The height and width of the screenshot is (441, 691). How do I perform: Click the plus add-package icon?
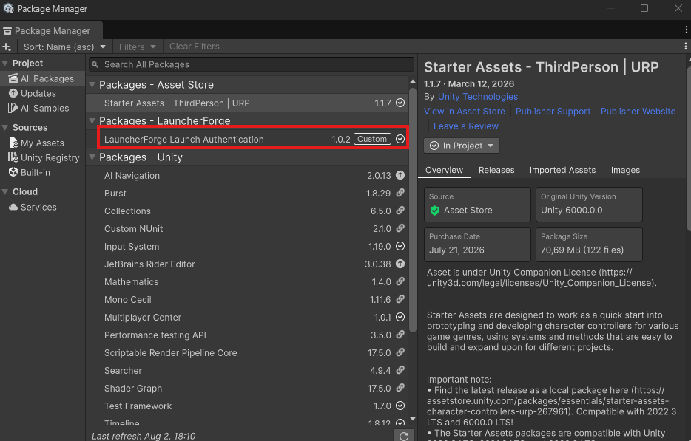[7, 47]
